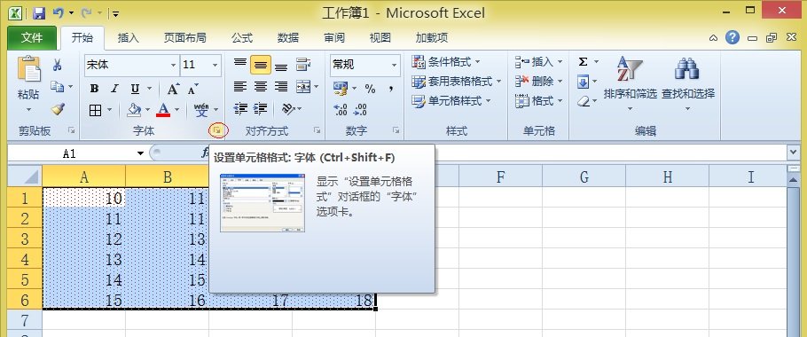Toggle Italic formatting
807x337 pixels.
(114, 89)
